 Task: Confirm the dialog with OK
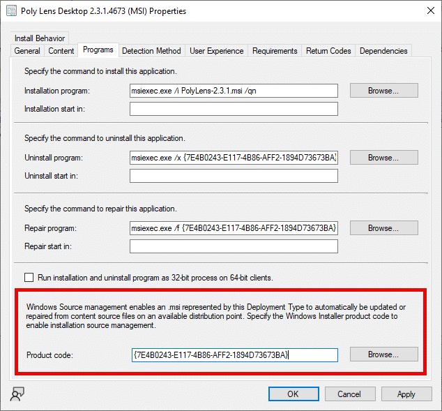293,394
